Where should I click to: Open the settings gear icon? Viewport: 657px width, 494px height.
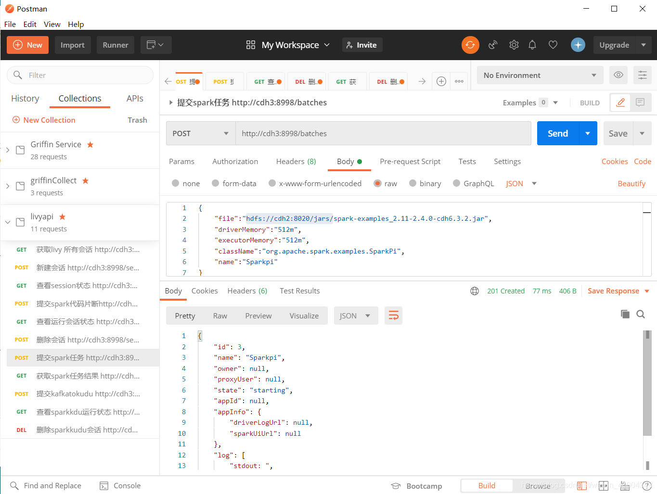pos(514,45)
